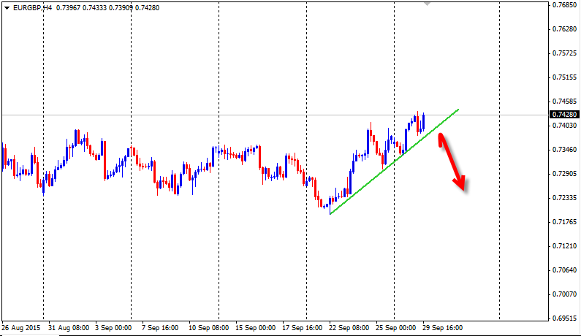Click the EURGBP,H4 symbol label

(33, 8)
